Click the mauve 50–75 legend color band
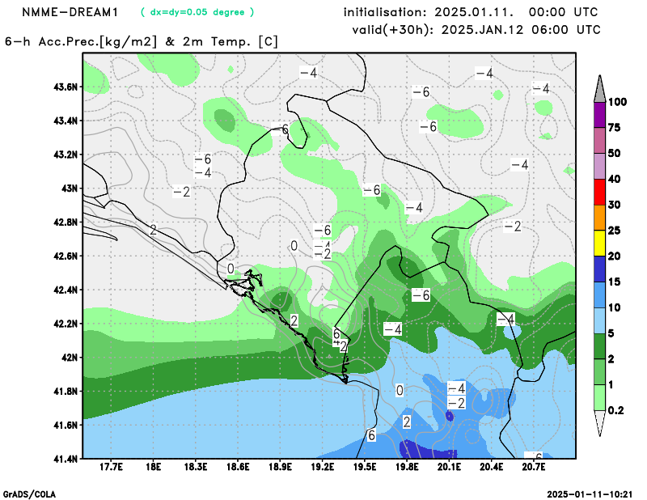Screen dimensions: 647x500 pyautogui.click(x=599, y=141)
